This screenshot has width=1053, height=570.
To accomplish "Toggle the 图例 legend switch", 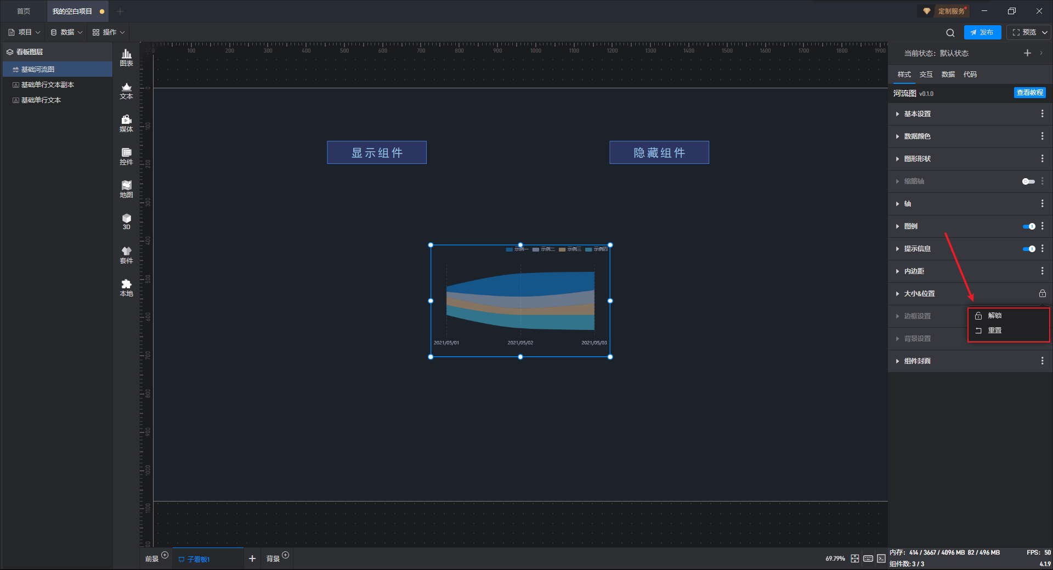I will 1029,226.
